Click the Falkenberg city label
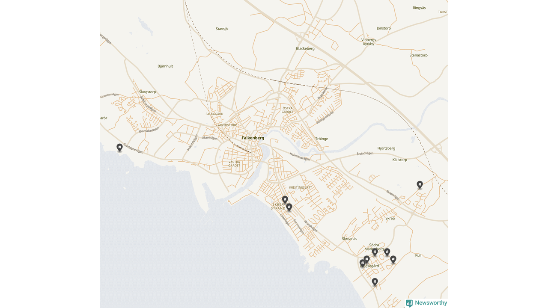This screenshot has width=548, height=308. [x=253, y=138]
